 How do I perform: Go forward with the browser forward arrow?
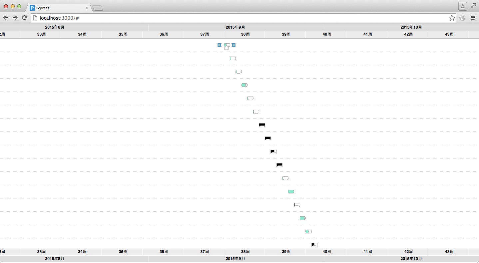pos(15,18)
